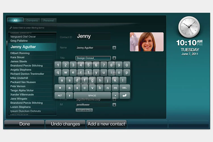Tap the number 1 key

58,65
